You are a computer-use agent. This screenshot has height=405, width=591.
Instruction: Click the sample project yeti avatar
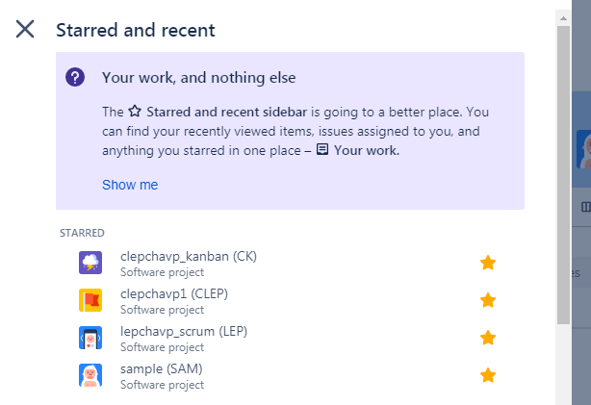point(90,375)
